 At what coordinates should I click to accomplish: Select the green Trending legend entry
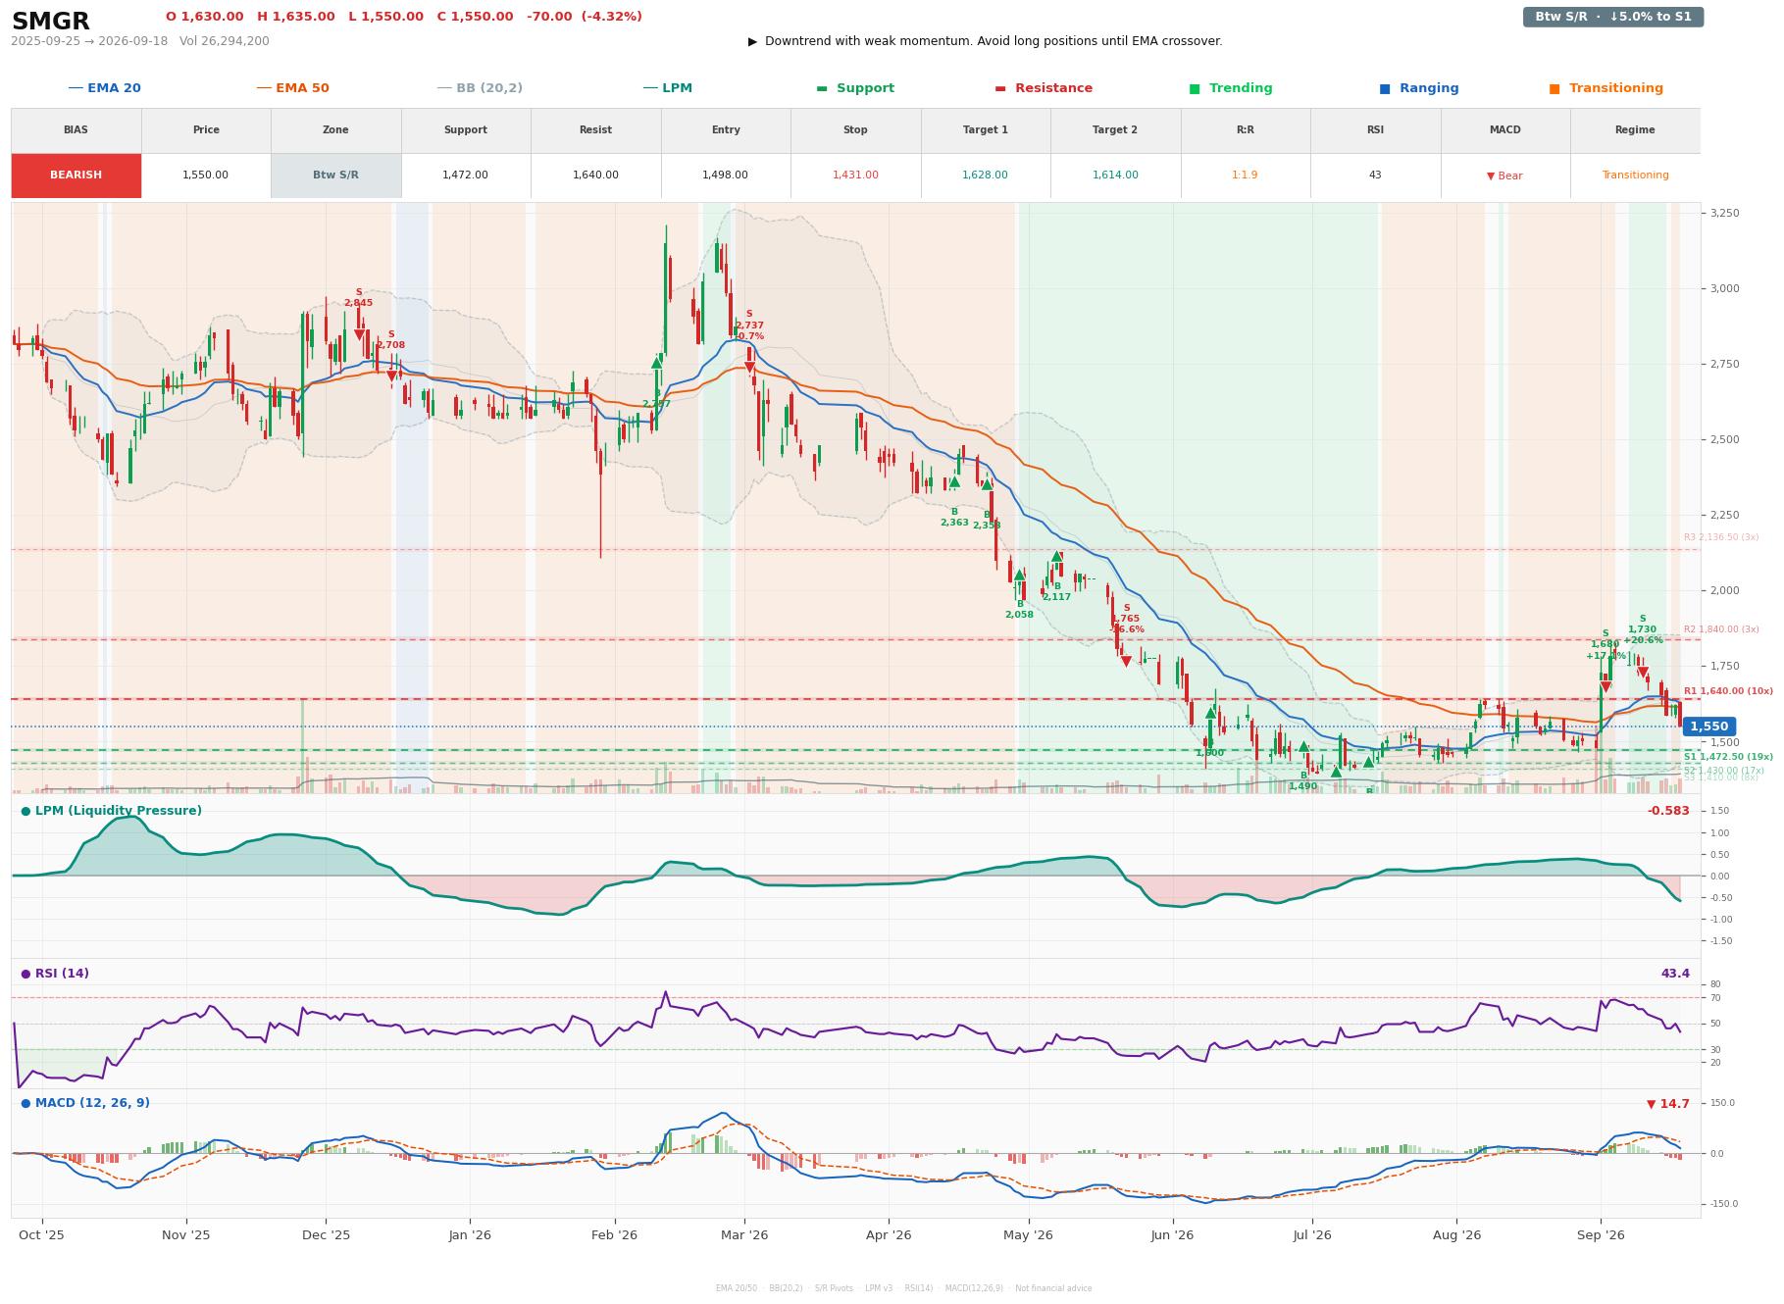tap(1231, 88)
